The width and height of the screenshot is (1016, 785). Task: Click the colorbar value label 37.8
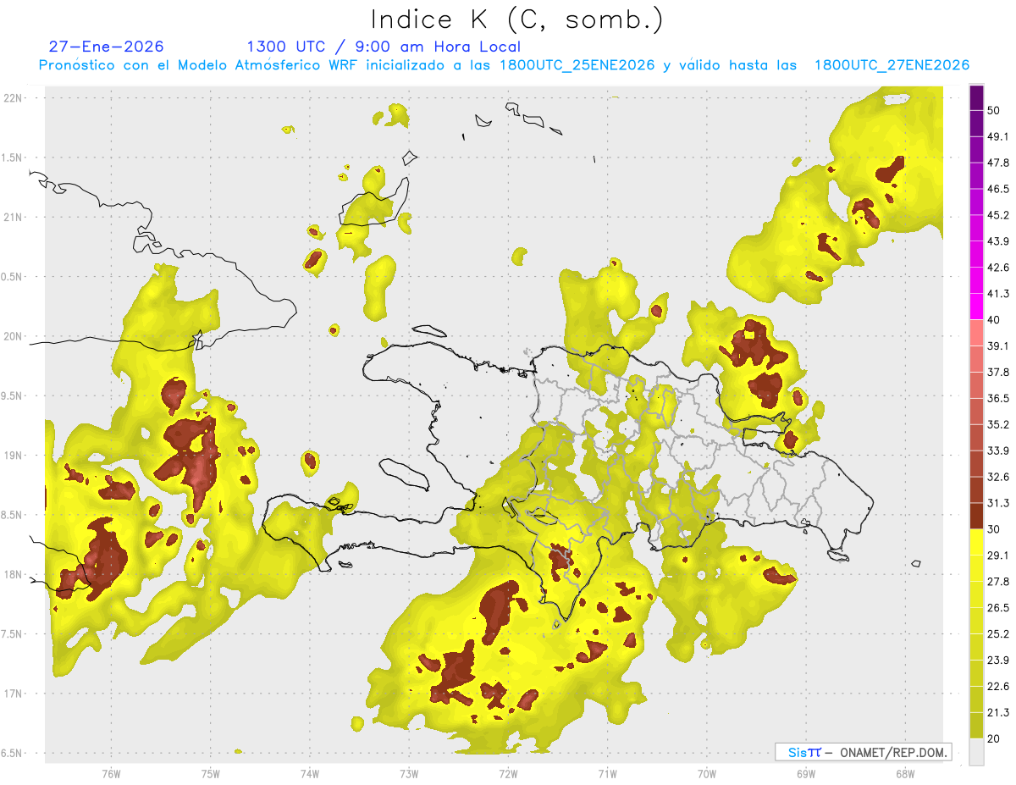tap(998, 373)
